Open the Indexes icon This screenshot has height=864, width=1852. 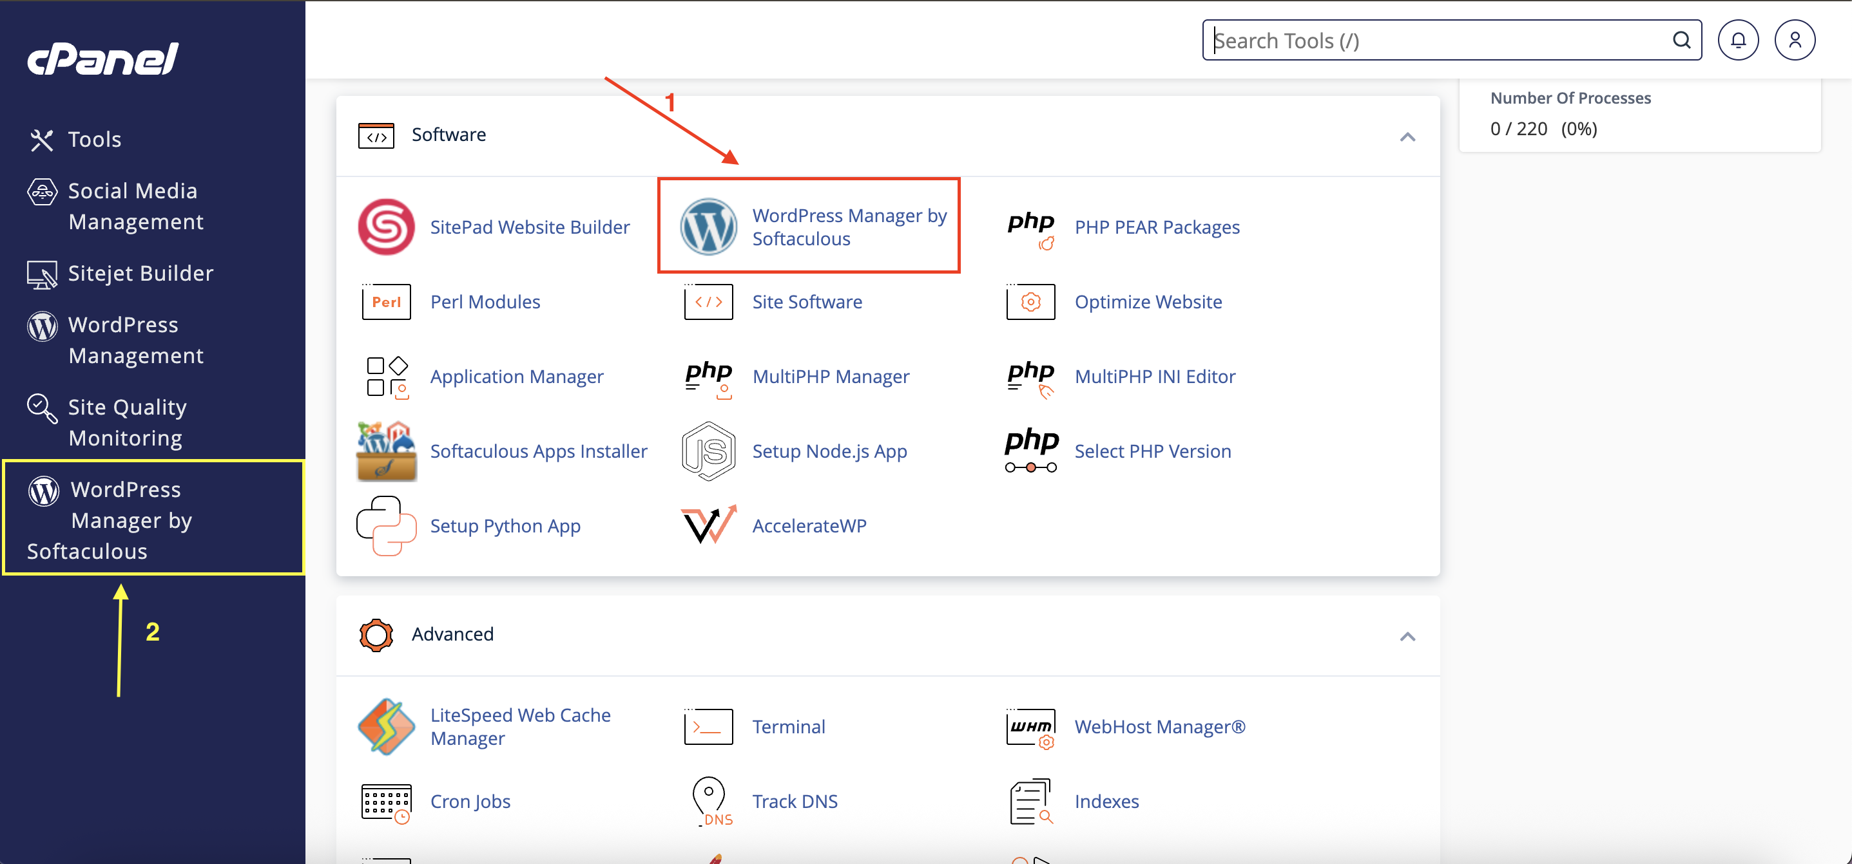coord(1030,802)
